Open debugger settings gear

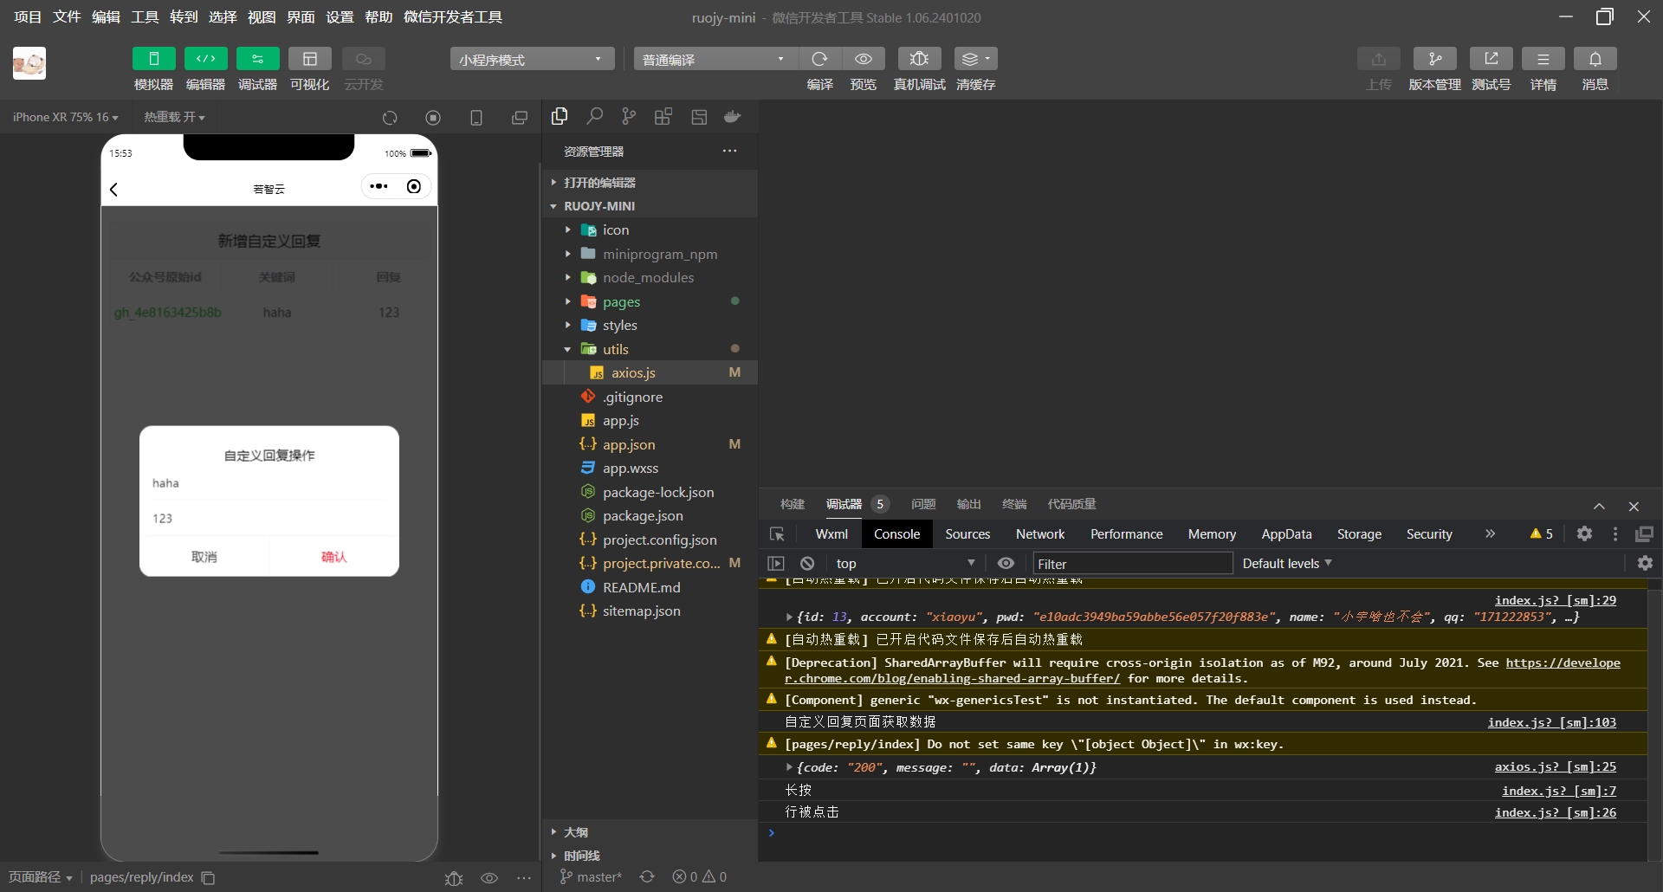click(1584, 533)
